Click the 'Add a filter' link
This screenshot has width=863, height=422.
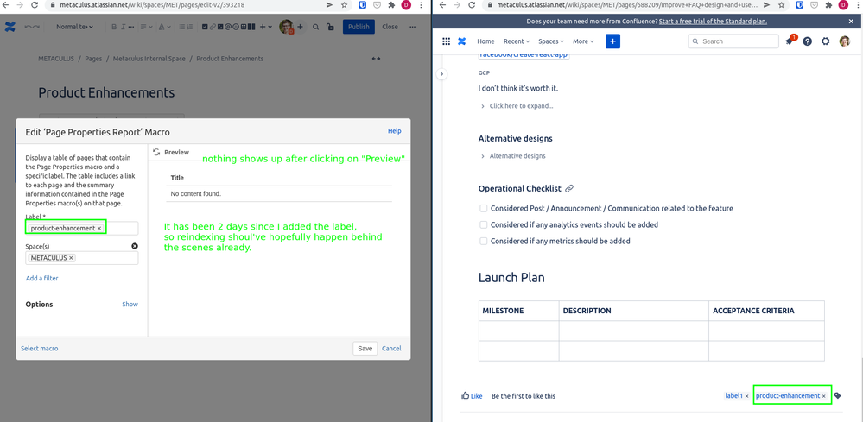tap(41, 278)
